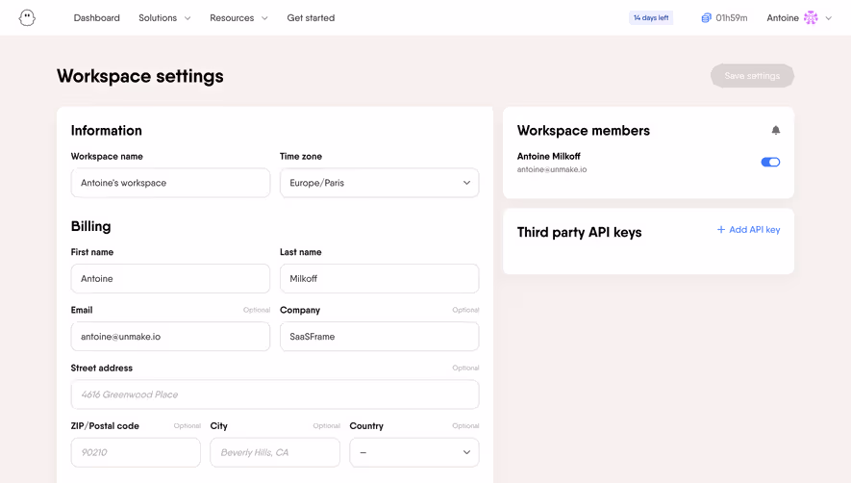Click the Billing section heading
The height and width of the screenshot is (483, 851).
coord(90,226)
